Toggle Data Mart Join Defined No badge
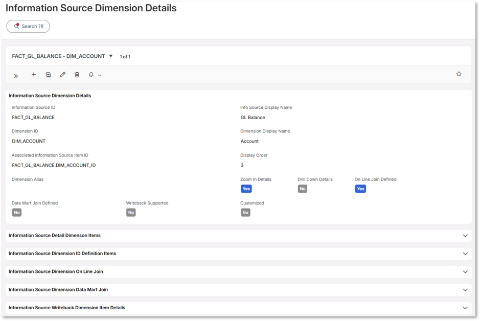The height and width of the screenshot is (321, 480). tap(17, 212)
